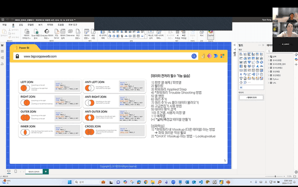Select the Home (홈) ribbon tab
Image resolution: width=298 pixels, height=187 pixels.
(x=13, y=25)
